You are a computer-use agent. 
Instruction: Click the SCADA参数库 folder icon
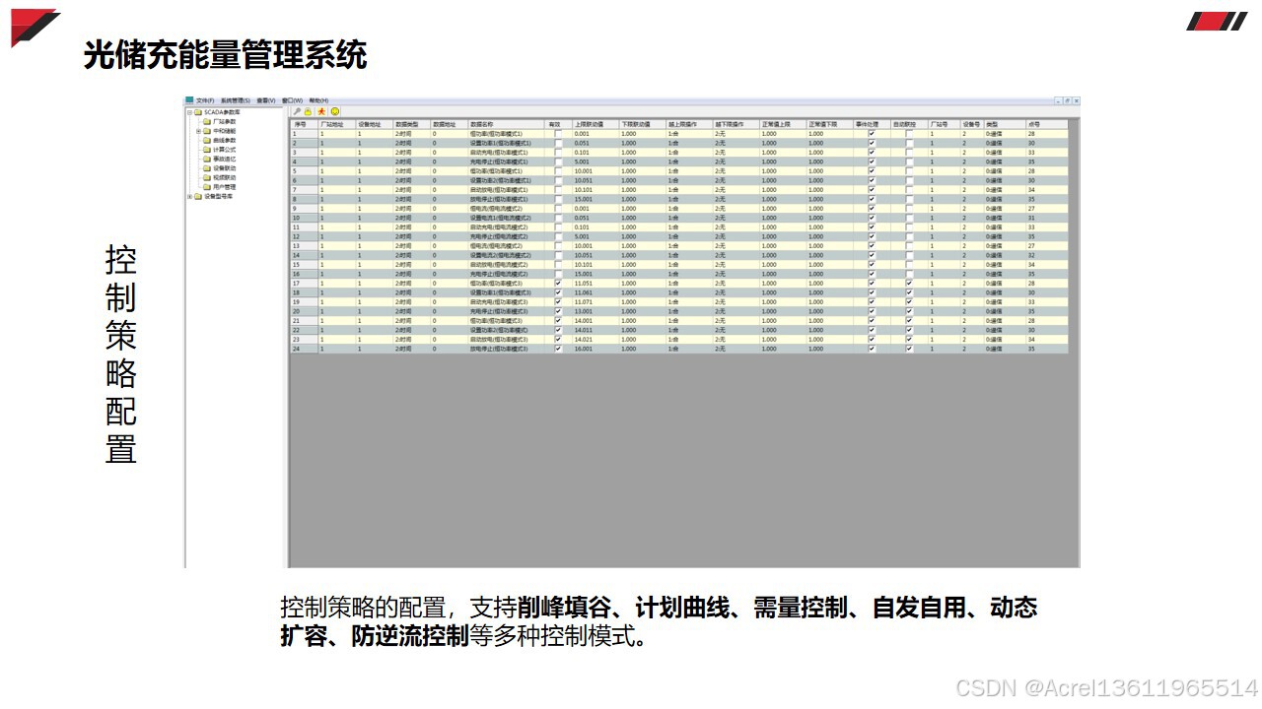pos(198,112)
